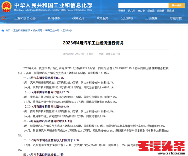
Task: Click the line starting 1-4月，汽车产销分别完成835.5万辆
Action: (x=69, y=87)
